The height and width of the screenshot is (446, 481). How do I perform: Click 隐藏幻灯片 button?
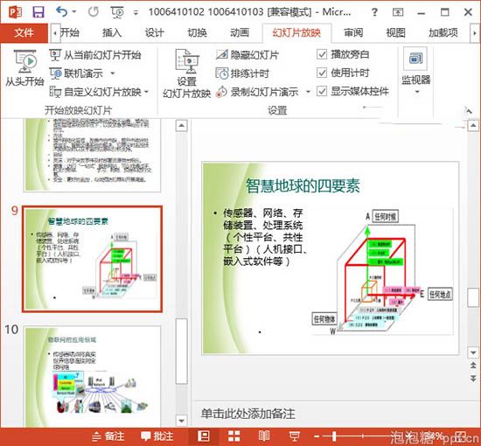click(x=247, y=55)
